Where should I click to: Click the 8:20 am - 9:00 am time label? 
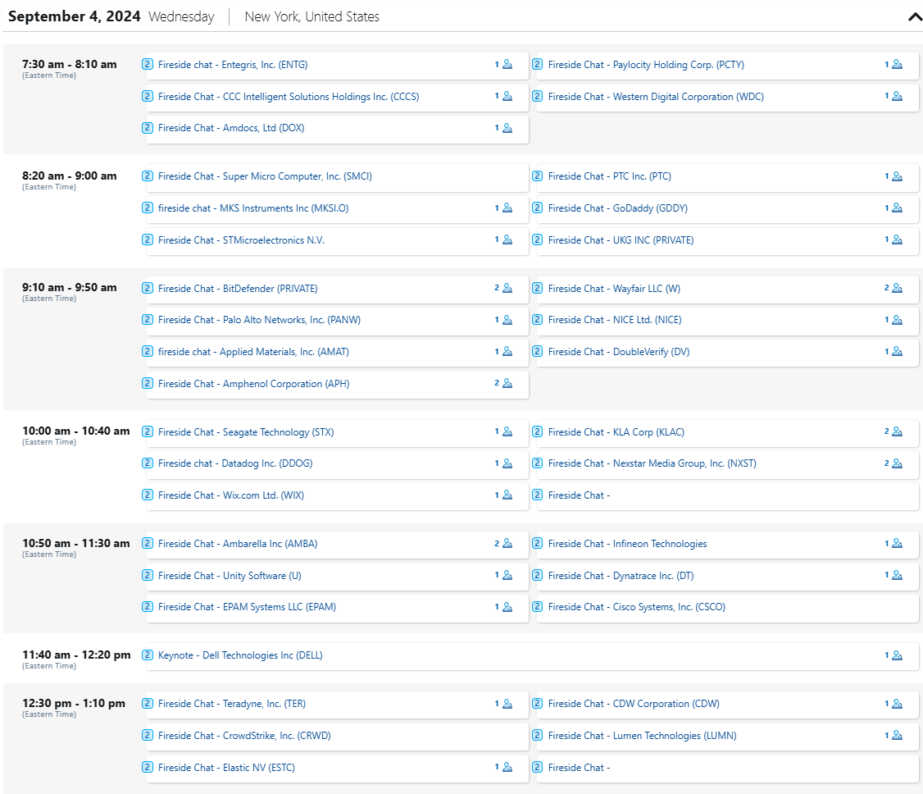[x=70, y=176]
